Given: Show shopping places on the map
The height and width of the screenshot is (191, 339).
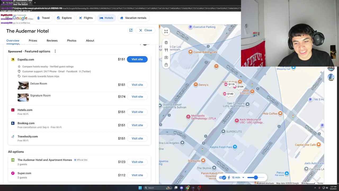Looking at the screenshot, I should [166, 65].
